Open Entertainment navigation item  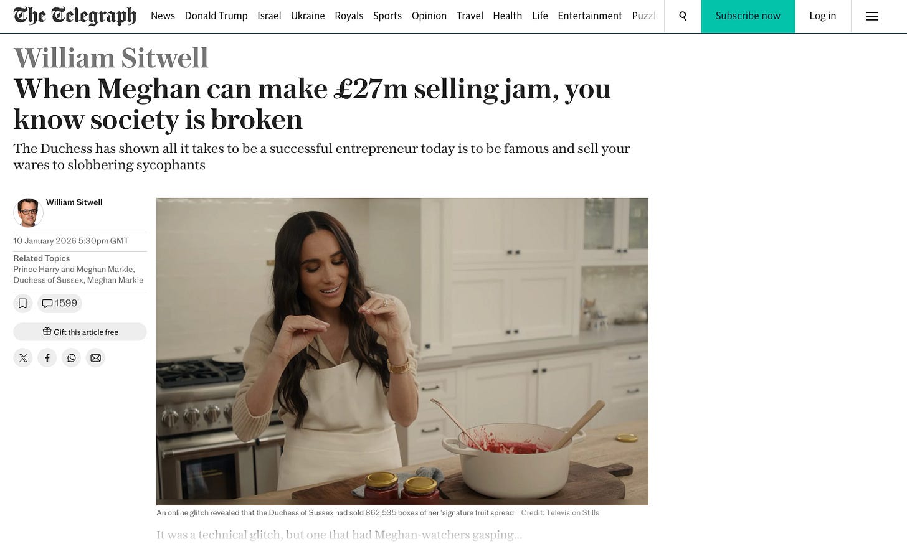pyautogui.click(x=590, y=16)
